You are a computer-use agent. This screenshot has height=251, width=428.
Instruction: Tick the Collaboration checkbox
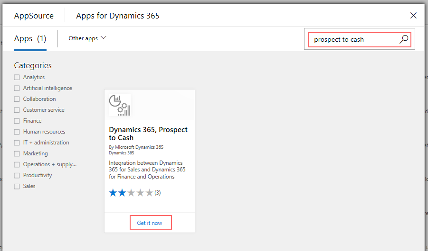[x=17, y=99]
